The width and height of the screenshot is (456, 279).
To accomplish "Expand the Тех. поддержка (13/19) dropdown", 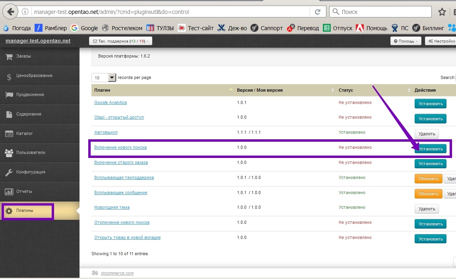I will coord(121,40).
